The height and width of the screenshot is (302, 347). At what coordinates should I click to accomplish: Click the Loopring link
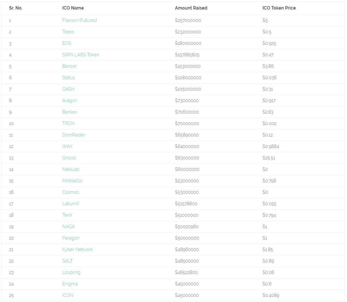pyautogui.click(x=71, y=272)
